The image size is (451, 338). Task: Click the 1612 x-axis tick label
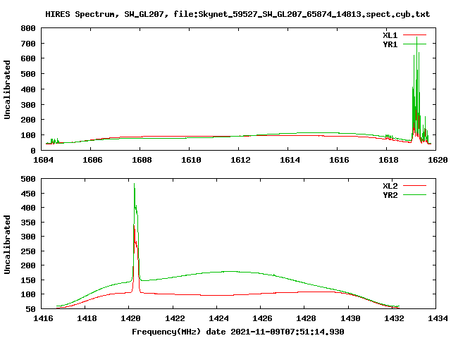pos(240,160)
